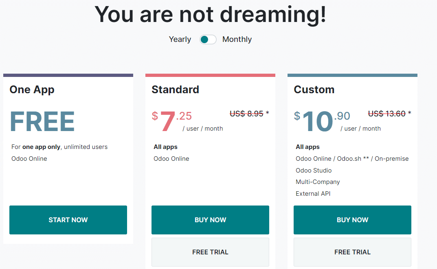
Task: Switch billing period to Monthly
Action: 237,39
